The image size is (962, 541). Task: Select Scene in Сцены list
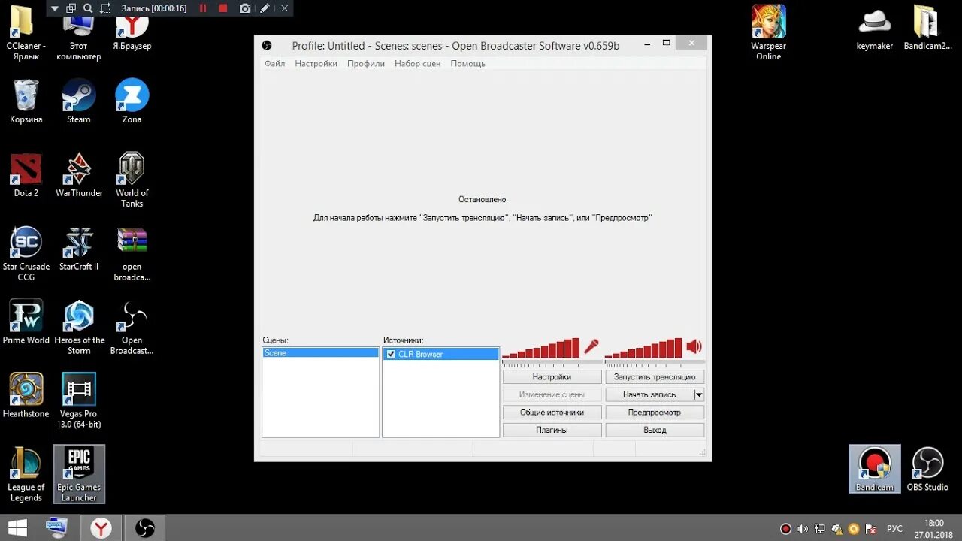click(320, 353)
